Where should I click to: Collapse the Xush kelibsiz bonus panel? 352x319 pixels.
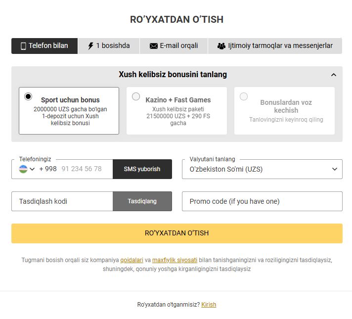click(x=334, y=75)
